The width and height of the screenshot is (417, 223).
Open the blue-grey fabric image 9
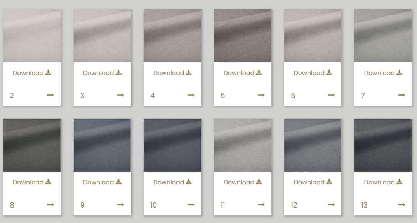point(102,145)
